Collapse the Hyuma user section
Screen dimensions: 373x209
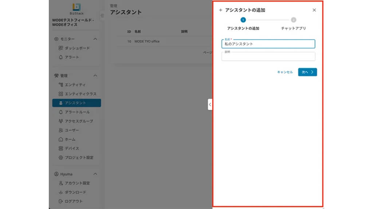(x=95, y=174)
